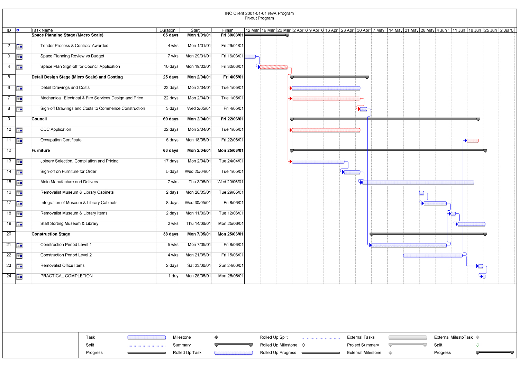Click the indicator icon for Joinery Selection row

point(19,162)
